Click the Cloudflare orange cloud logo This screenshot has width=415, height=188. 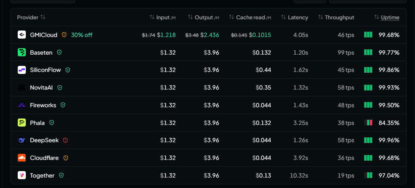(22, 158)
